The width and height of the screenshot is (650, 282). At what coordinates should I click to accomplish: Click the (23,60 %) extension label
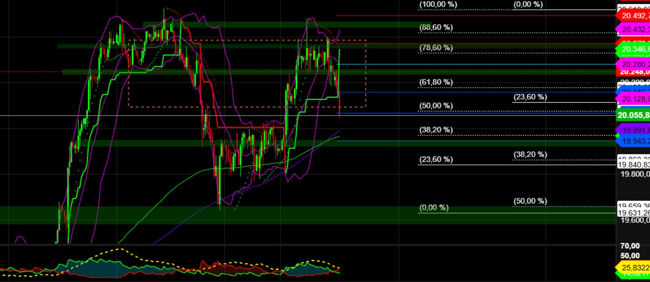530,97
